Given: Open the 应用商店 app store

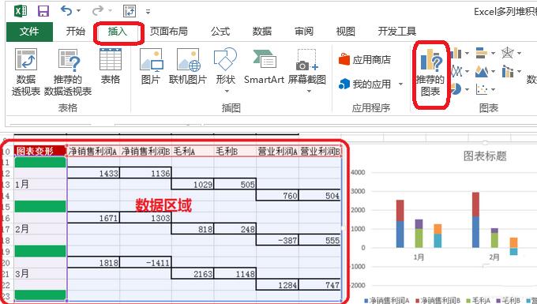Looking at the screenshot, I should tap(365, 60).
